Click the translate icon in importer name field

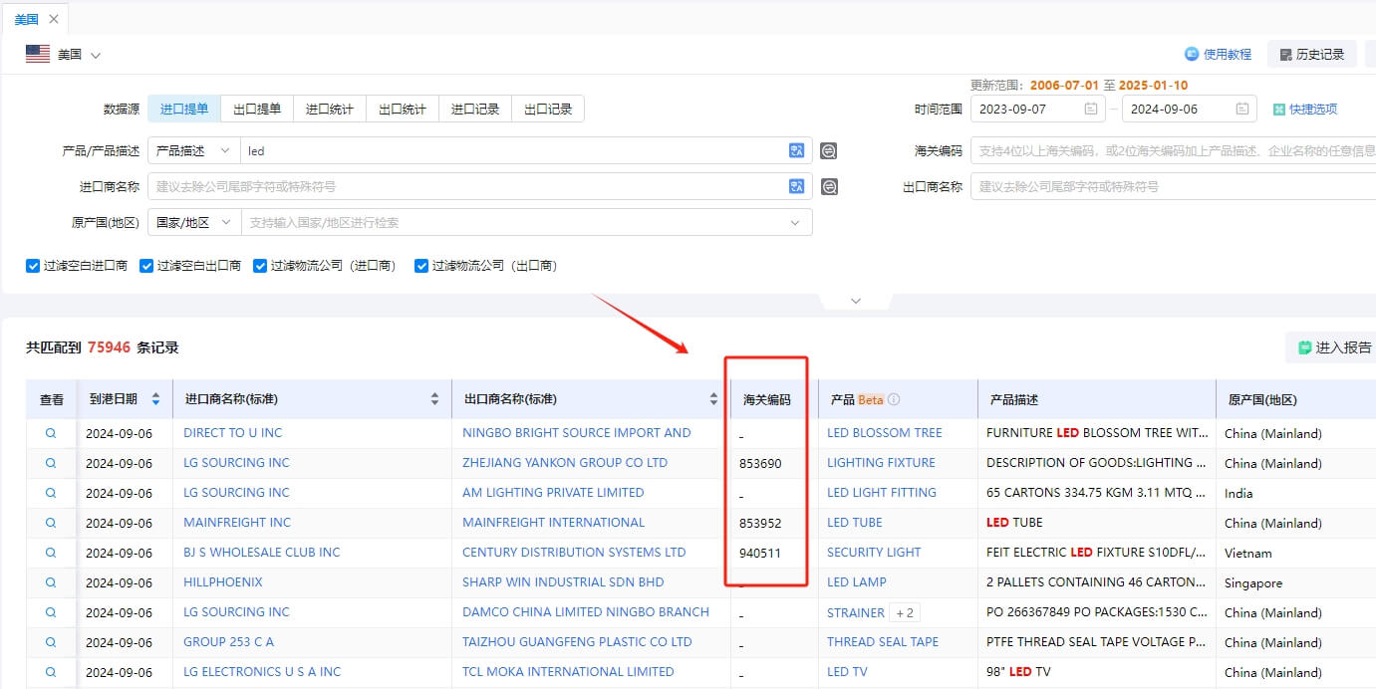tap(796, 186)
